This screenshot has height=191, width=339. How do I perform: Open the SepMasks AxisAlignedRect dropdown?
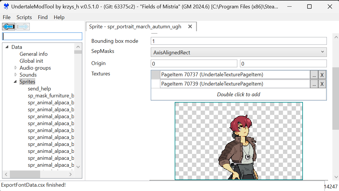pyautogui.click(x=239, y=52)
